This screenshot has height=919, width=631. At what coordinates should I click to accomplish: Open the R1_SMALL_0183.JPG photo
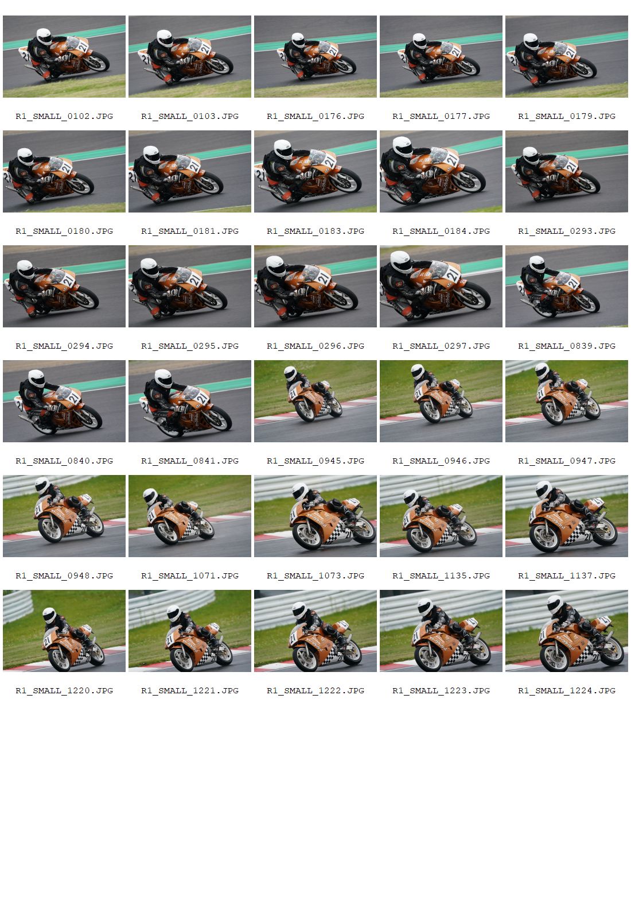tap(315, 171)
